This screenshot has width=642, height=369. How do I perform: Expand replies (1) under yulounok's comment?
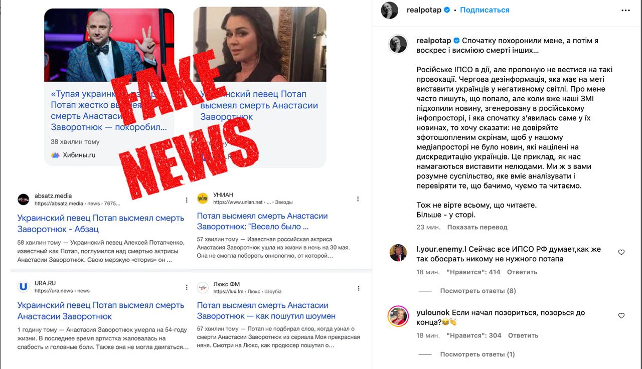click(477, 354)
